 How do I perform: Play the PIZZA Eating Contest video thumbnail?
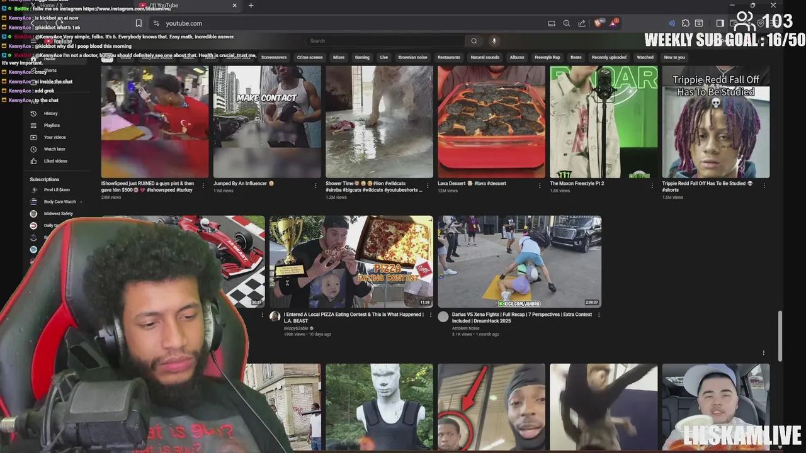click(x=351, y=262)
